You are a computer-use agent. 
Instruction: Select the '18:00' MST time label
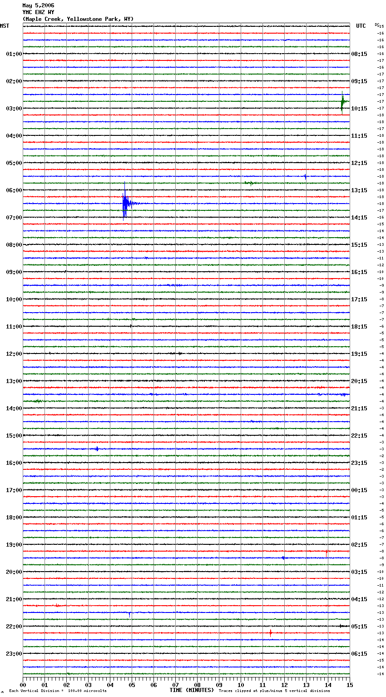(14, 518)
